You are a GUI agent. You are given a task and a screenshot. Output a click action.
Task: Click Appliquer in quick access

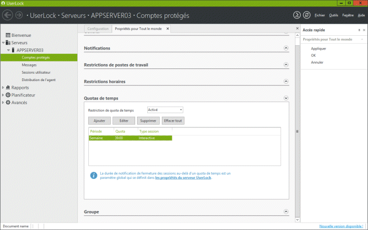[319, 48]
